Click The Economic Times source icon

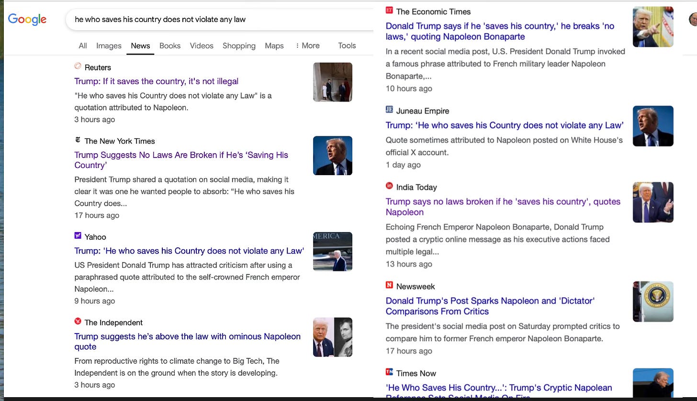(x=389, y=11)
